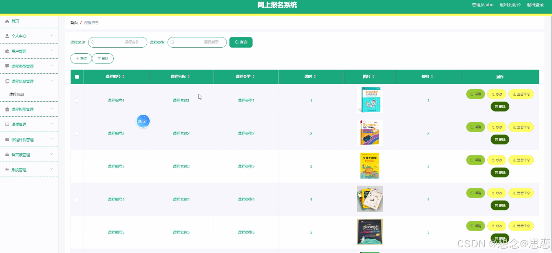Select 退出到前台 in the top bar
The height and width of the screenshot is (253, 552).
(510, 4)
